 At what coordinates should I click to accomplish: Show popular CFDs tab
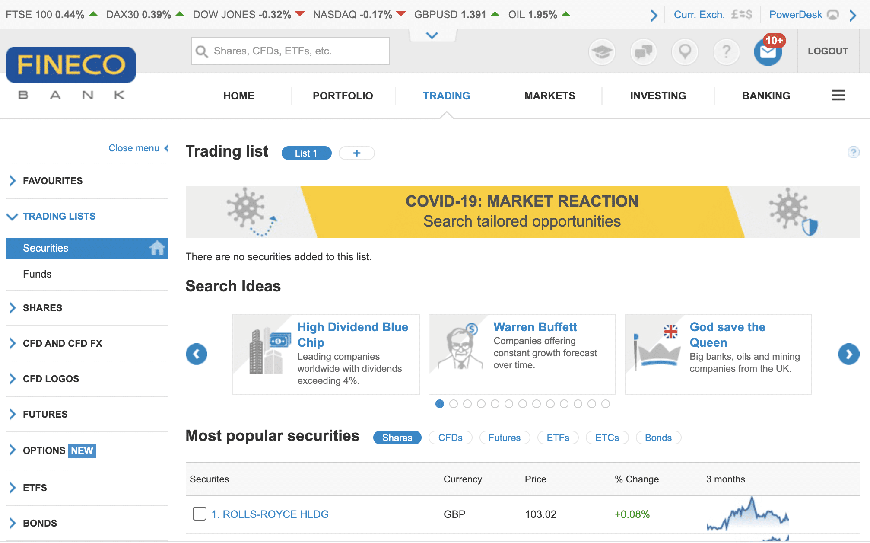point(451,438)
